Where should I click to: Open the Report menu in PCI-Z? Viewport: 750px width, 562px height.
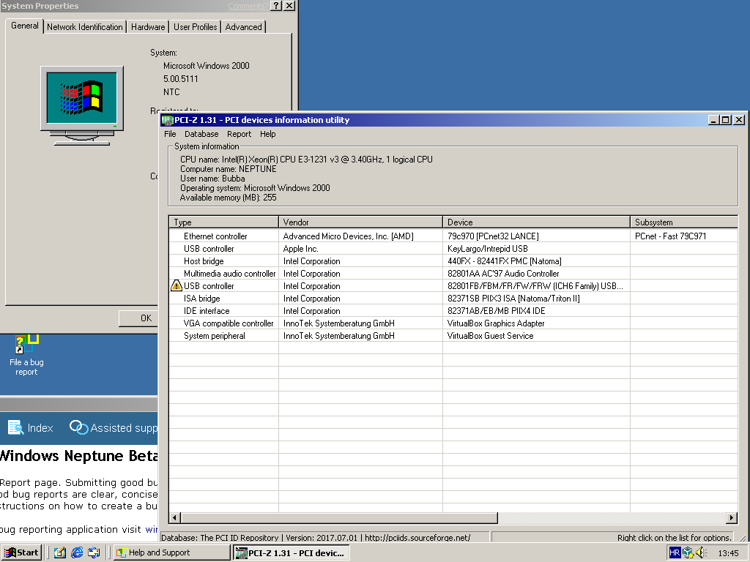[x=239, y=134]
